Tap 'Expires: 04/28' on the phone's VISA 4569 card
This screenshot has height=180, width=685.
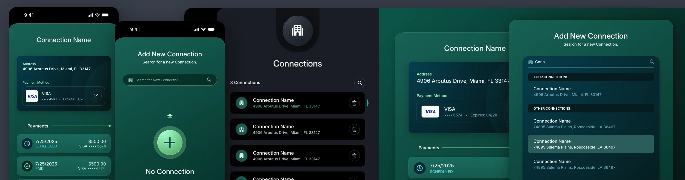[x=74, y=99]
